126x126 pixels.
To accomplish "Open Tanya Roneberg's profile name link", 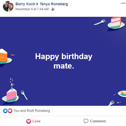I will [54, 4].
